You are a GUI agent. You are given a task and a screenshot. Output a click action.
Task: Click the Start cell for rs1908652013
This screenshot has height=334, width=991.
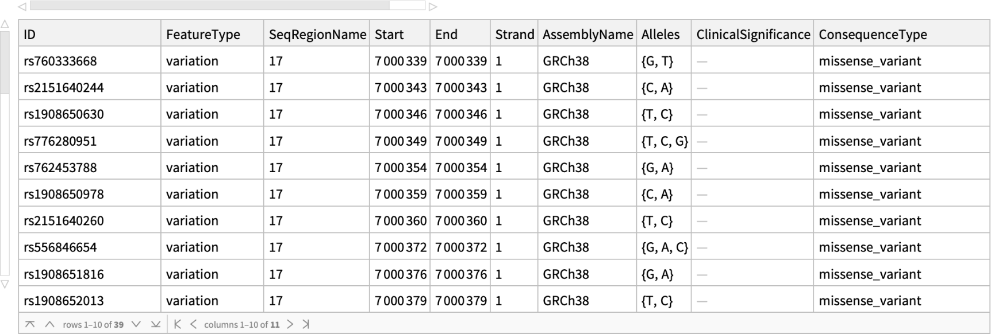tap(400, 301)
